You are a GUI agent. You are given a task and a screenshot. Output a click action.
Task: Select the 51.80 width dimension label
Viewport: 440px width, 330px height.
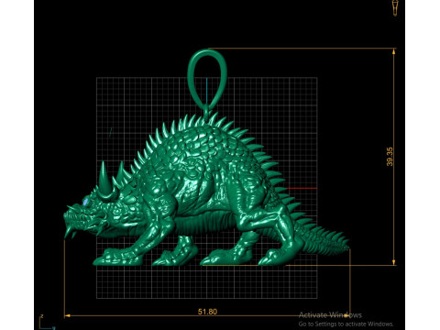207,312
